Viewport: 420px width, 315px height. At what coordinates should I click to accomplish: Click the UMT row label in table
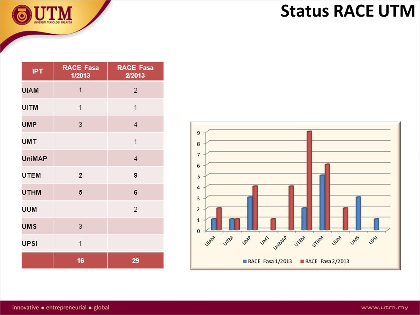tap(29, 142)
